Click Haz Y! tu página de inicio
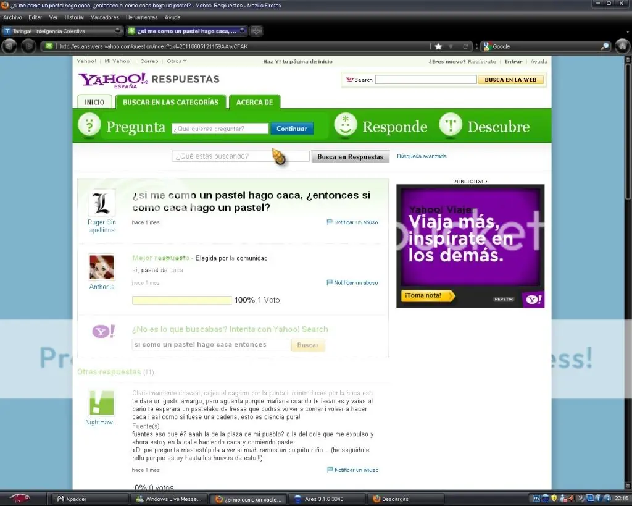 [x=298, y=61]
